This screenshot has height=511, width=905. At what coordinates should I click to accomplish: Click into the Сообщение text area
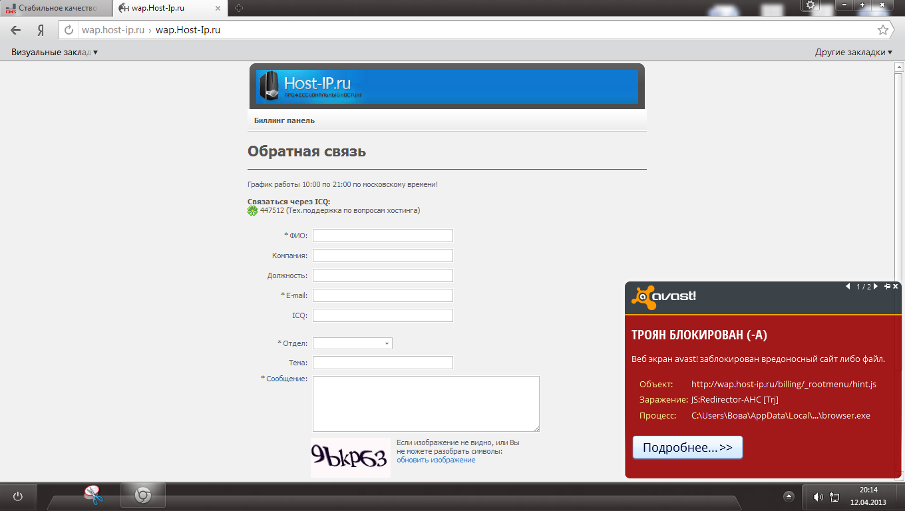pos(426,404)
